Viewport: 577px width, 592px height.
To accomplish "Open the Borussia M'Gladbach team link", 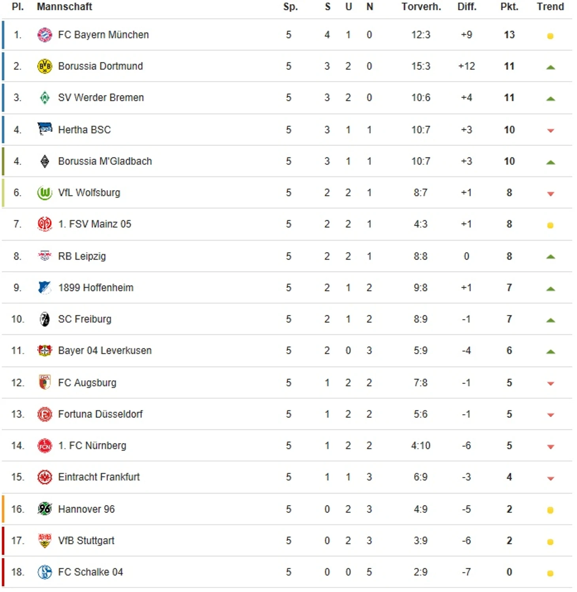I will coord(105,161).
